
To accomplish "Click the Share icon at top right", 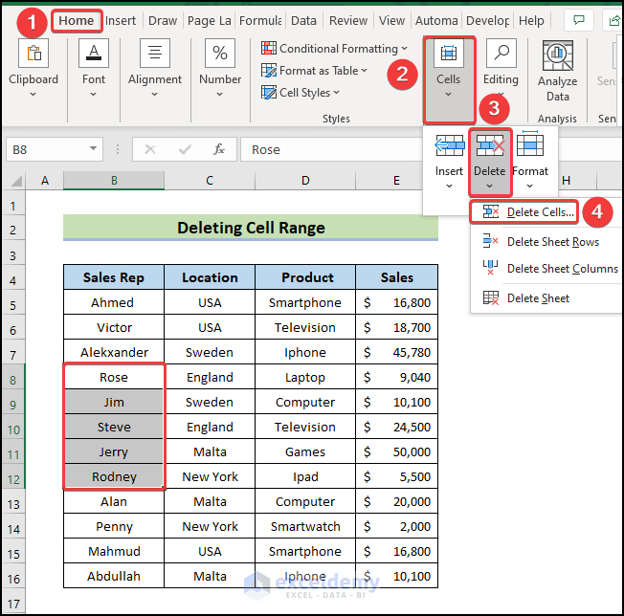I will 614,20.
